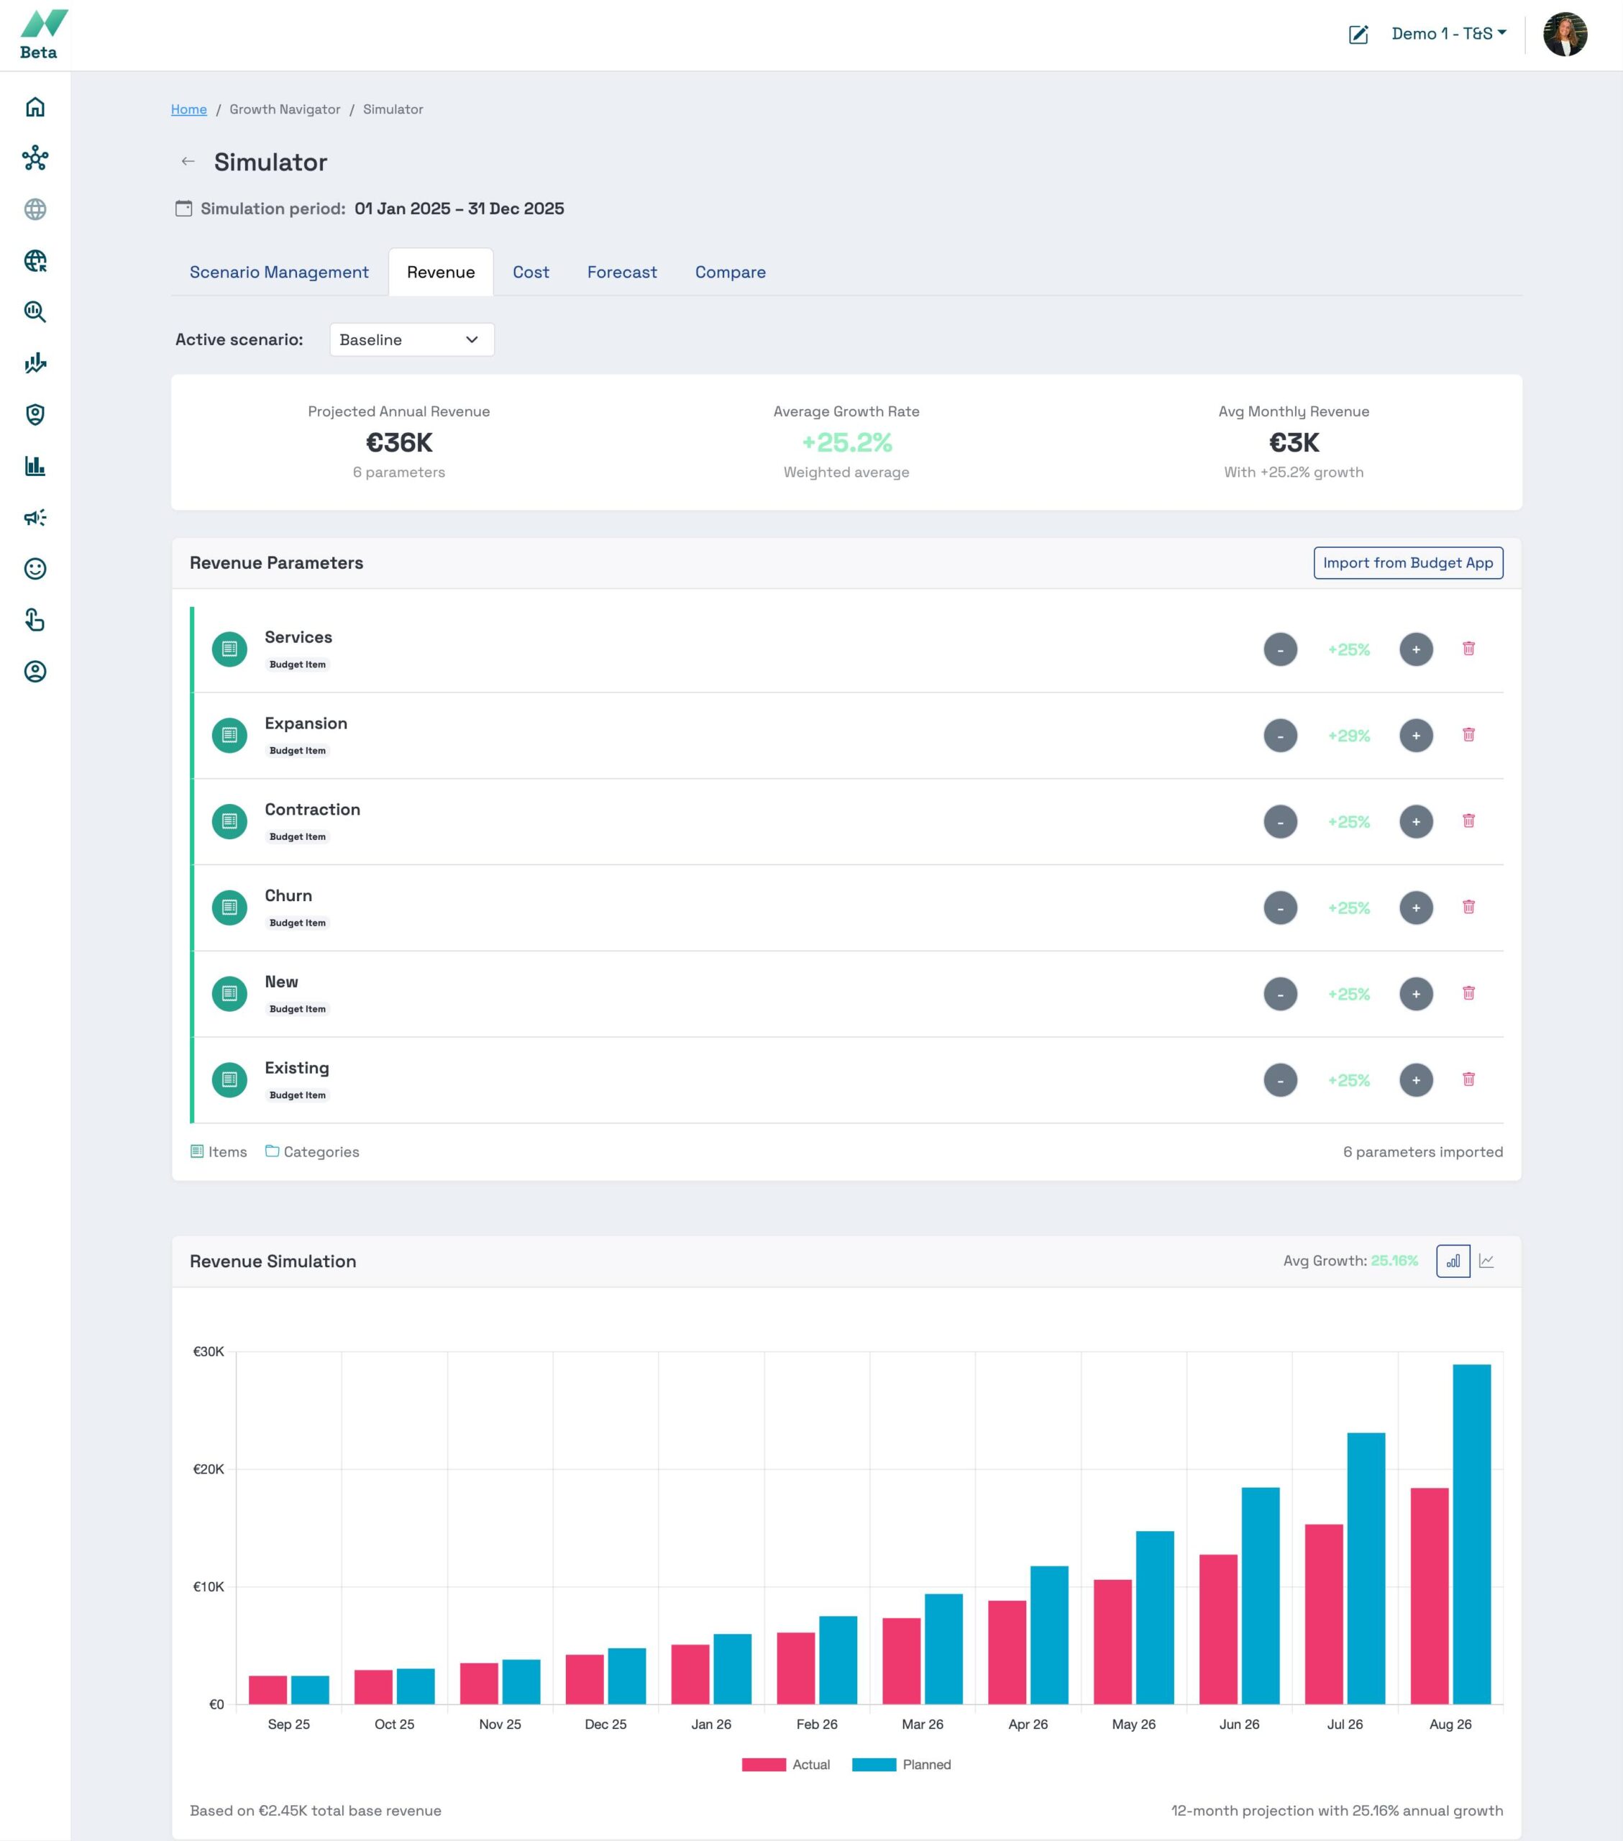Open the Scenario Management tab
The height and width of the screenshot is (1841, 1623).
(x=279, y=272)
